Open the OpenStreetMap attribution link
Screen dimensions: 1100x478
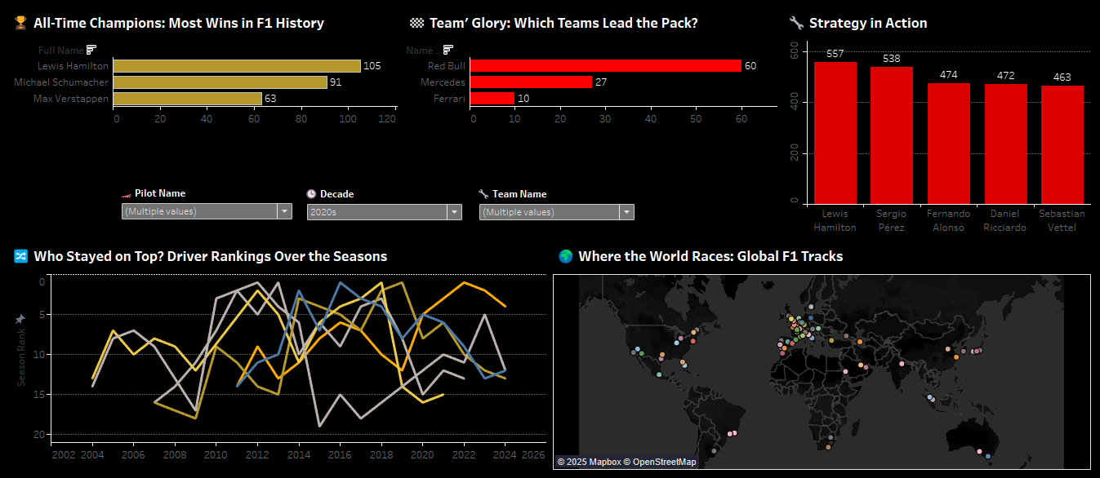tap(661, 462)
